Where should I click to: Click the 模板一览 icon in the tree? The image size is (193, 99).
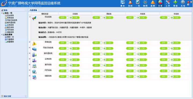pos(6,37)
